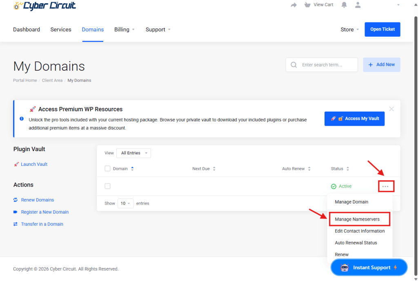The image size is (418, 281).
Task: Switch to the Services tab
Action: 61,29
